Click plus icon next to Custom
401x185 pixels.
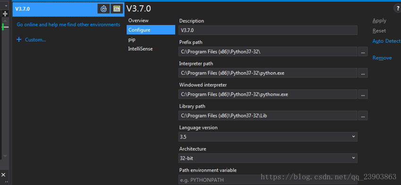coord(19,40)
